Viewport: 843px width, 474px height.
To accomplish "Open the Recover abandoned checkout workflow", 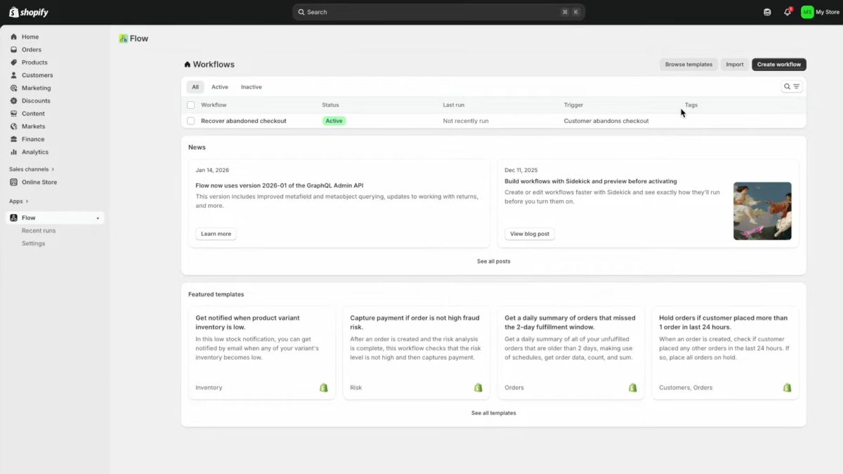I will point(244,121).
